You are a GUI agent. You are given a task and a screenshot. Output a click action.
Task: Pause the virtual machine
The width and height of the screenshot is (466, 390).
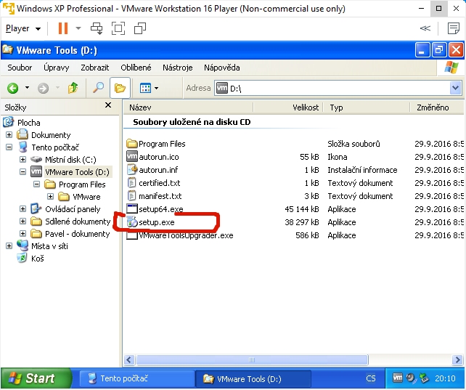point(62,28)
